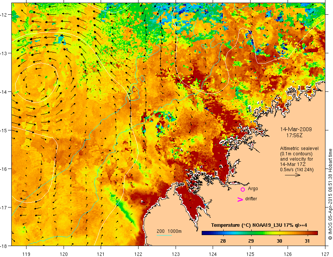Click the longitude axis label 127
The image size is (333, 257).
pos(325,254)
